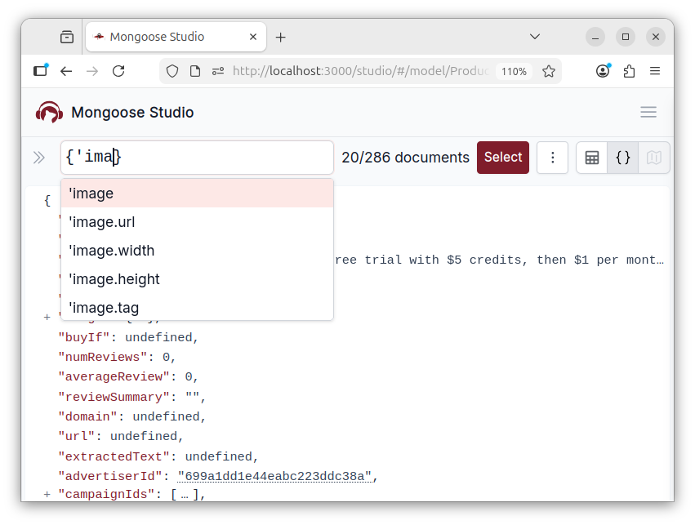Screen dimensions: 695x525
Task: Click the Select button
Action: [x=502, y=158]
